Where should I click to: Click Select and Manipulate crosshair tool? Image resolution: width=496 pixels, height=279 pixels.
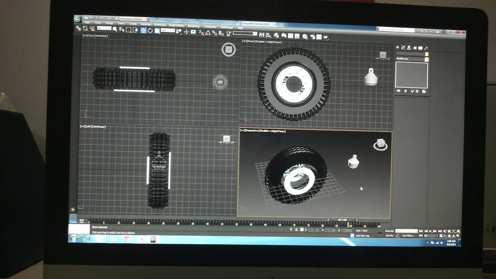(186, 32)
